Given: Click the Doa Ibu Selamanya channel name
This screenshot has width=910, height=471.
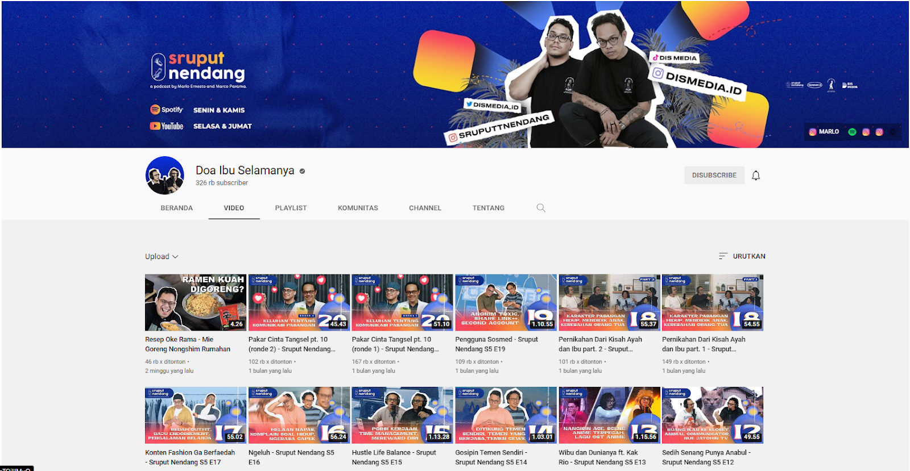Looking at the screenshot, I should pyautogui.click(x=245, y=170).
